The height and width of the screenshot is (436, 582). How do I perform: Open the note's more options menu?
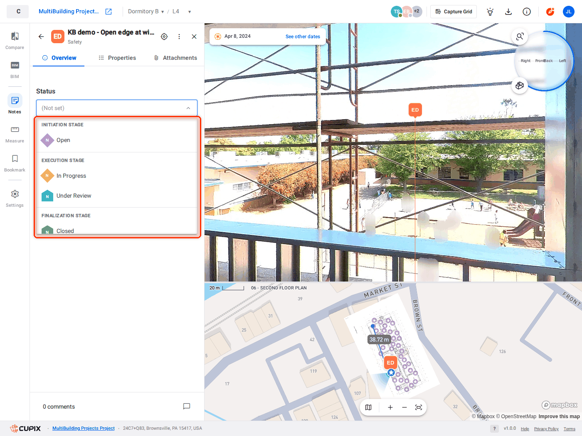click(x=179, y=37)
